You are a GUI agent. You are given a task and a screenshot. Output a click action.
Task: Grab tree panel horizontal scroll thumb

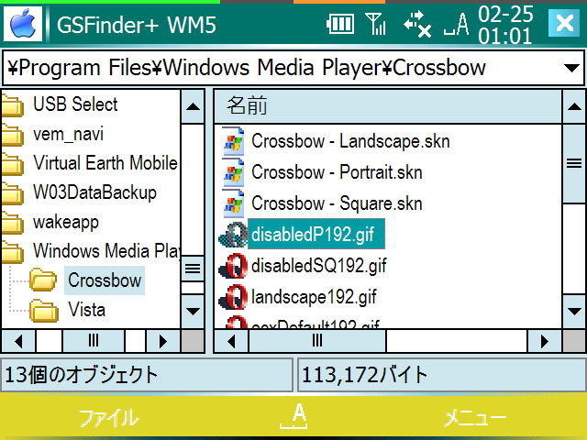point(94,341)
